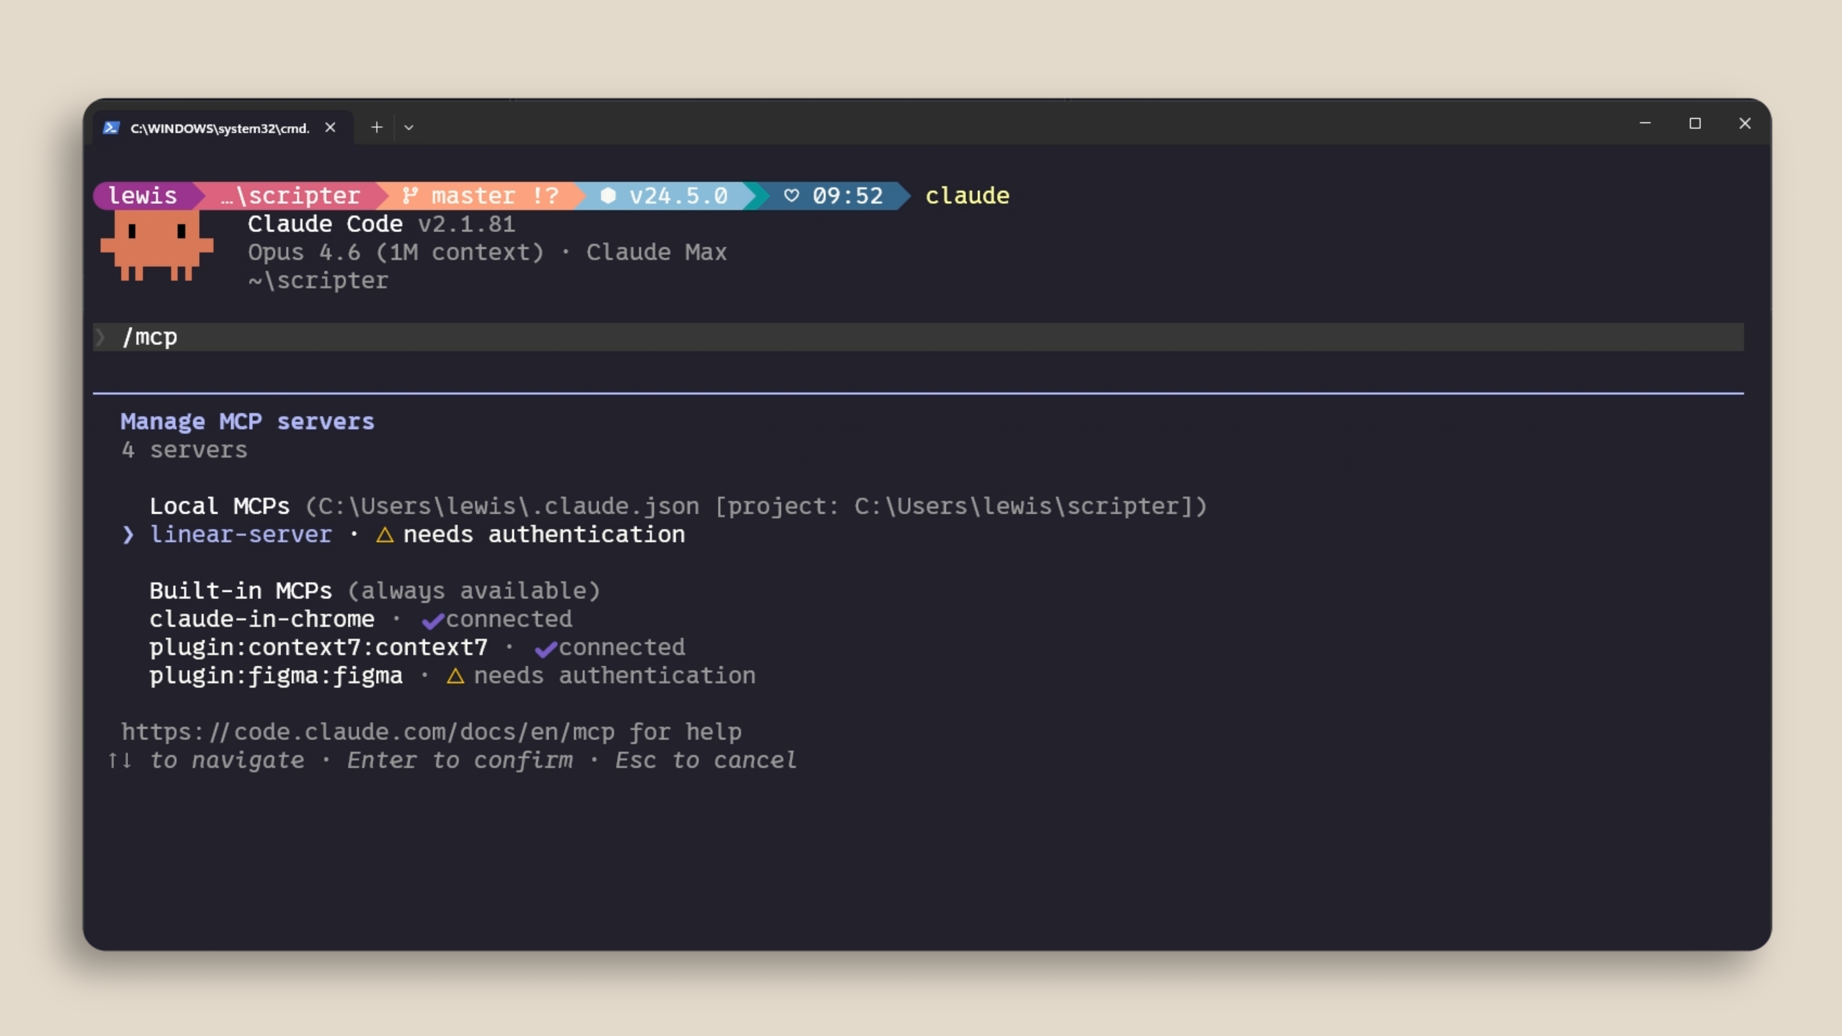Select the C:\WINDOWS\system32\cmd tab
The width and height of the screenshot is (1842, 1036).
pos(220,128)
